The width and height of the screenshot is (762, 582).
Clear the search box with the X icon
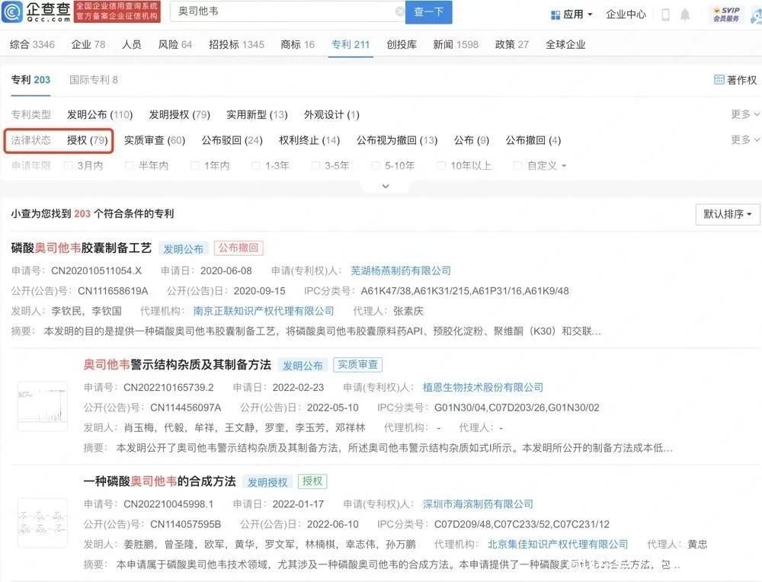click(399, 11)
